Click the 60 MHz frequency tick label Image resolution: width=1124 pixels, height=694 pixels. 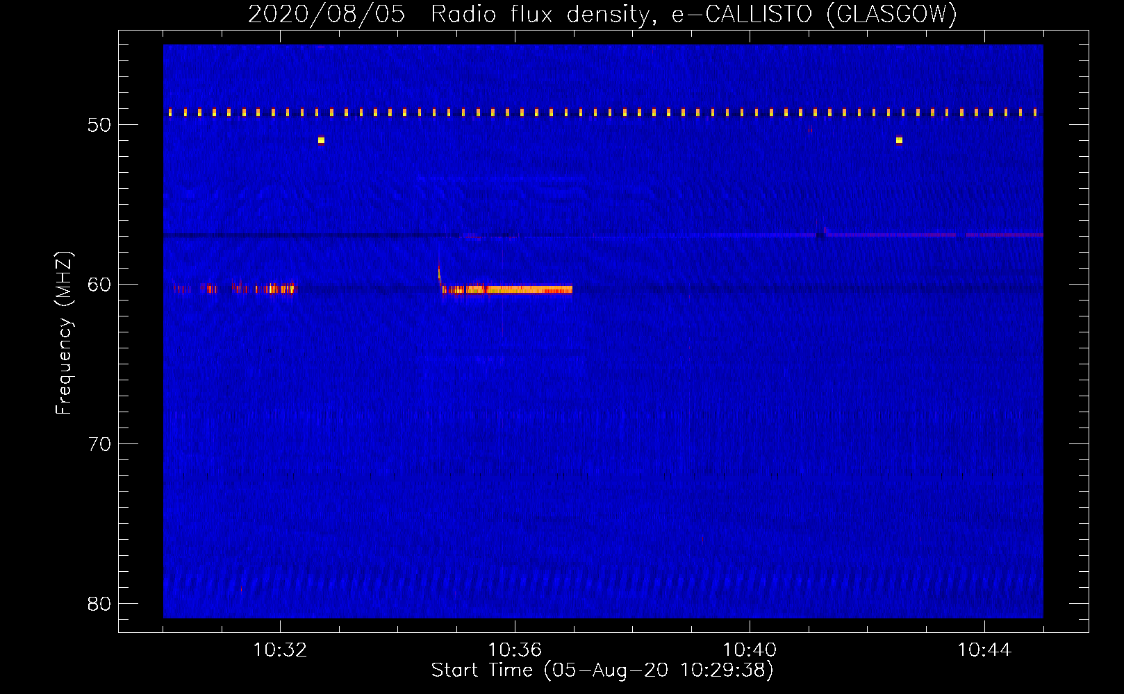99,285
